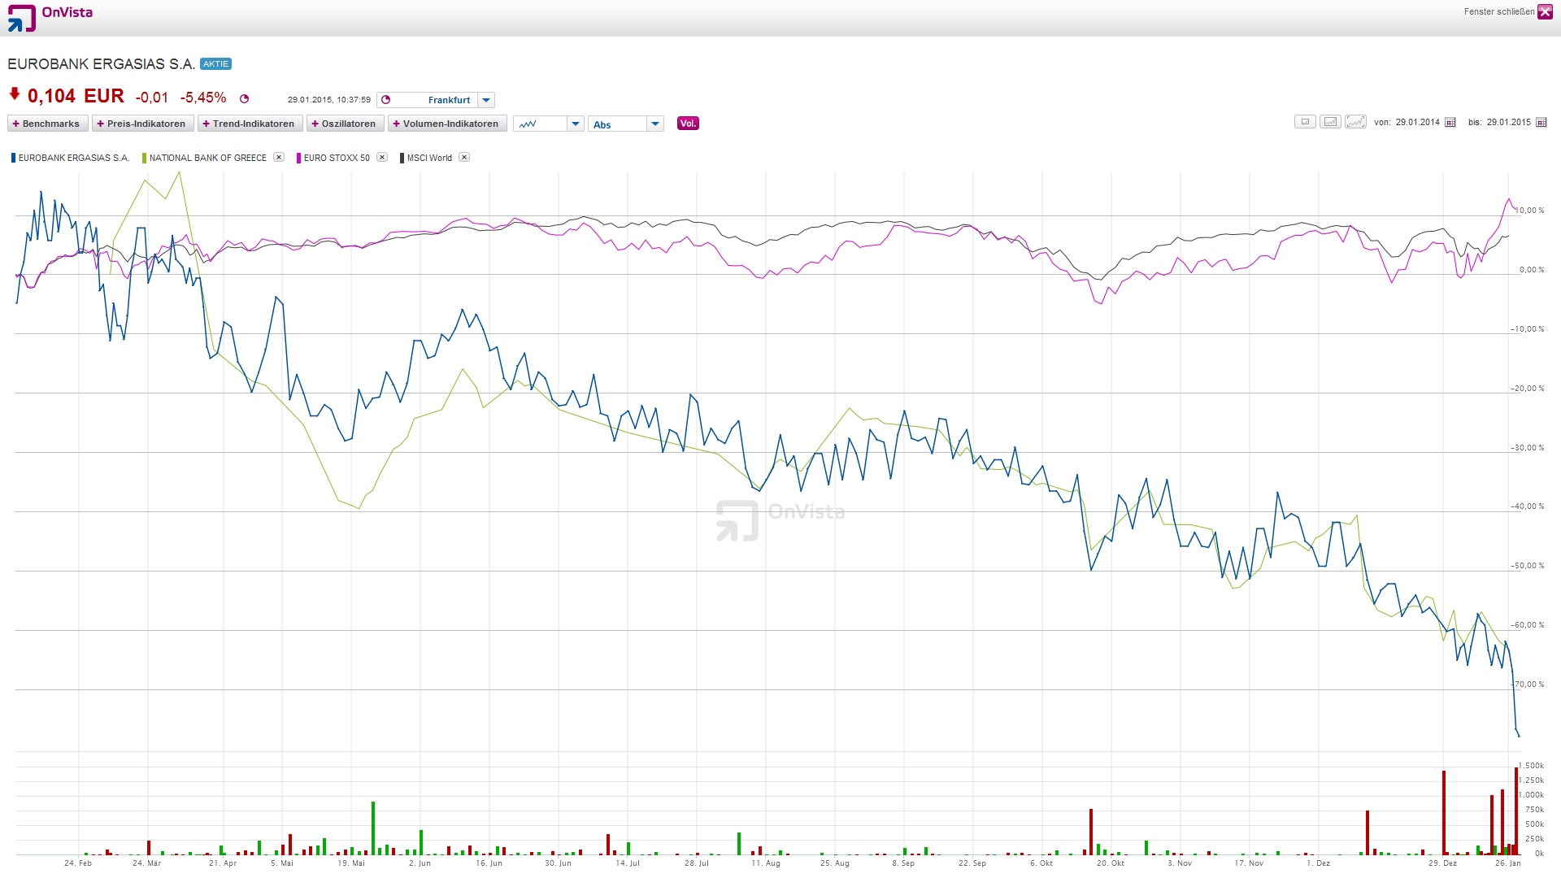Screen dimensions: 1561x878
Task: Click the Trend-Indikatoren button
Action: 249,124
